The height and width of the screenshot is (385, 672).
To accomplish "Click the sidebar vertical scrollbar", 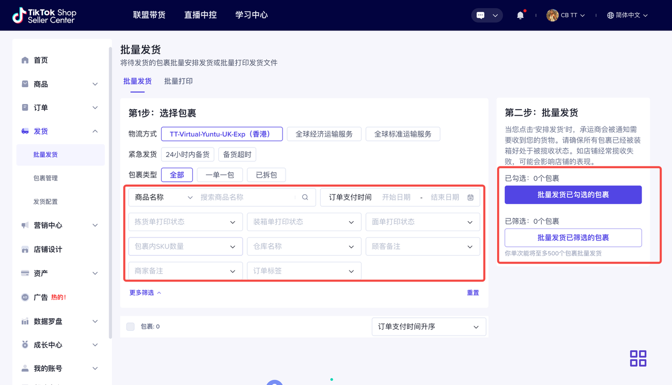I will point(110,193).
